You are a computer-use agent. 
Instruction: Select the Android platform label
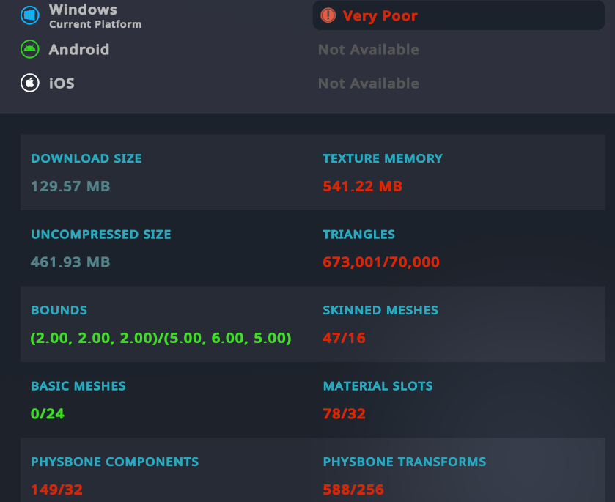point(79,50)
